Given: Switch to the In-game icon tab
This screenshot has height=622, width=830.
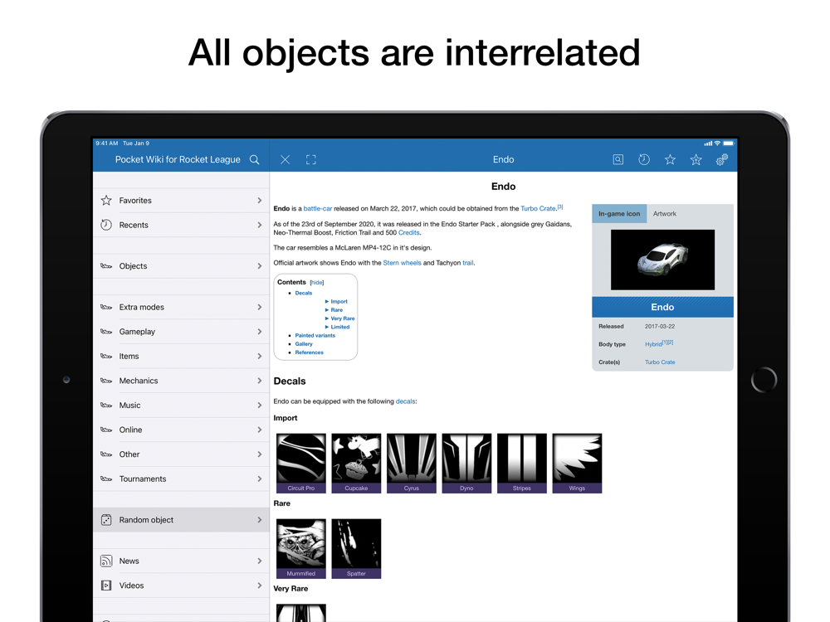Looking at the screenshot, I should pyautogui.click(x=619, y=214).
